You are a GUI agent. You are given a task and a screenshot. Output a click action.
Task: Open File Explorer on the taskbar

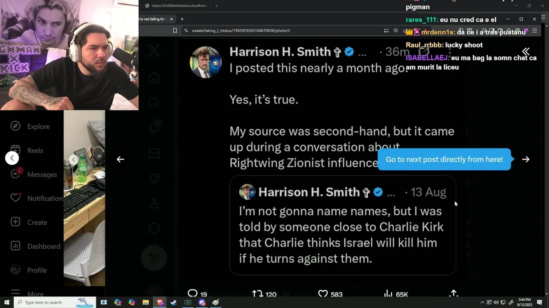146,302
